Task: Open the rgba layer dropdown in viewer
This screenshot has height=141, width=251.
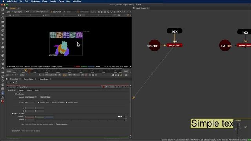Action: pyautogui.click(x=9, y=12)
